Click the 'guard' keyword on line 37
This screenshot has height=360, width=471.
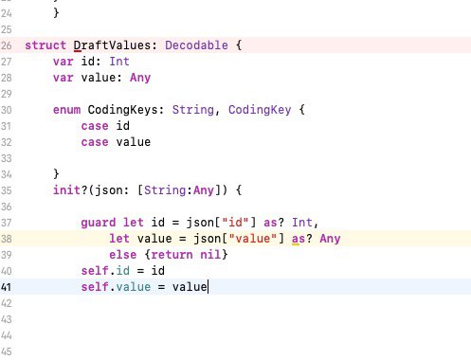[99, 223]
